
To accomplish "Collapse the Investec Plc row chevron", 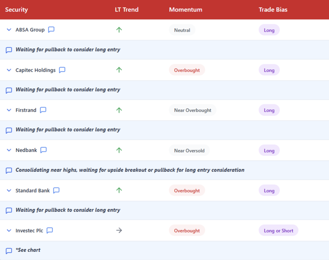I will coord(9,230).
